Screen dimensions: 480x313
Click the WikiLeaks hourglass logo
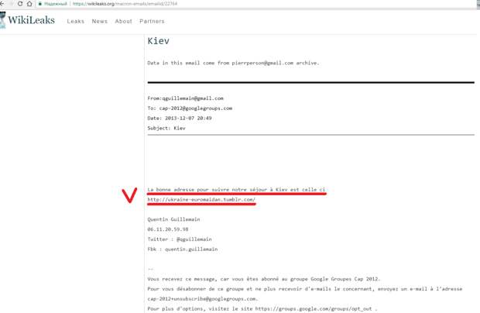tap(3, 20)
